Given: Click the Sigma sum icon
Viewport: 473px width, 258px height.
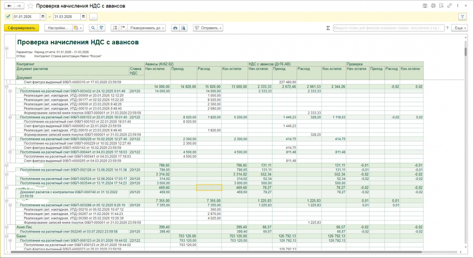Looking at the screenshot, I should pos(328,28).
